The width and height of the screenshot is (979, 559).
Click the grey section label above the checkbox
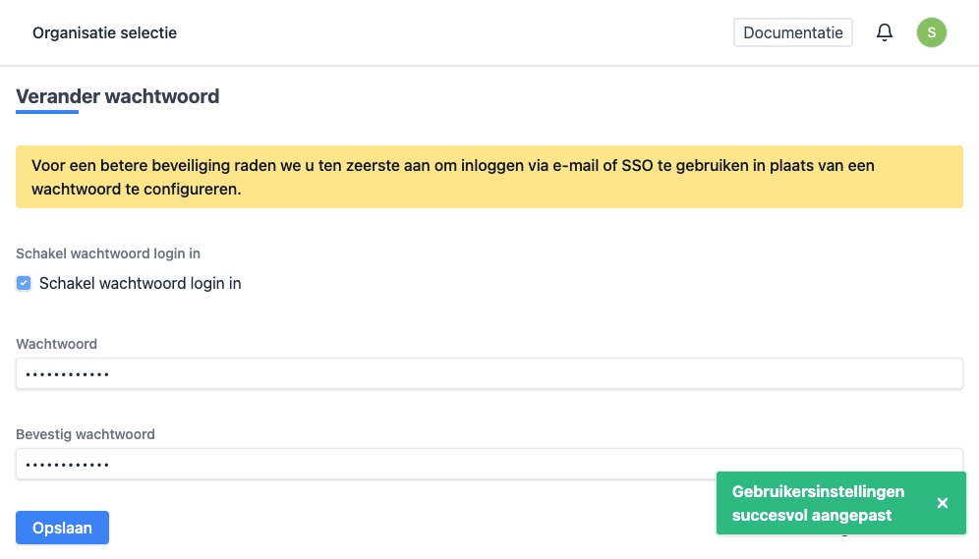[108, 253]
